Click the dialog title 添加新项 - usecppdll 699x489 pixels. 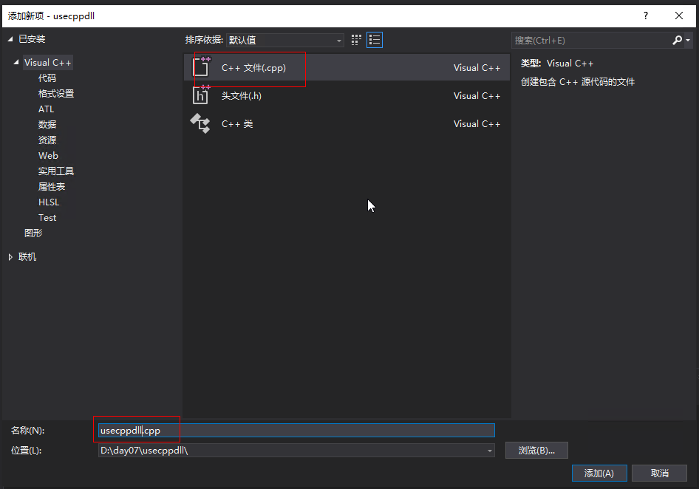[x=51, y=16]
